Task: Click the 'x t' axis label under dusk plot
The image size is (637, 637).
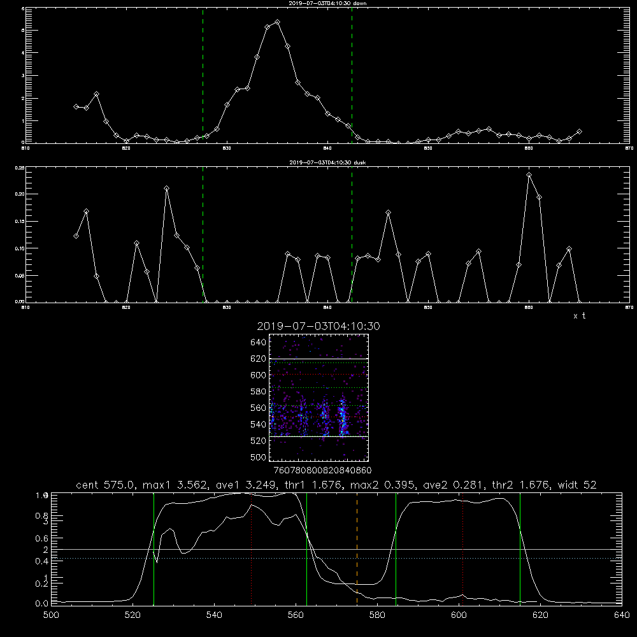Action: [x=579, y=316]
